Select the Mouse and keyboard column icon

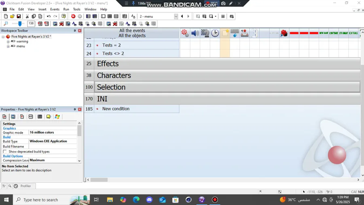point(235,33)
